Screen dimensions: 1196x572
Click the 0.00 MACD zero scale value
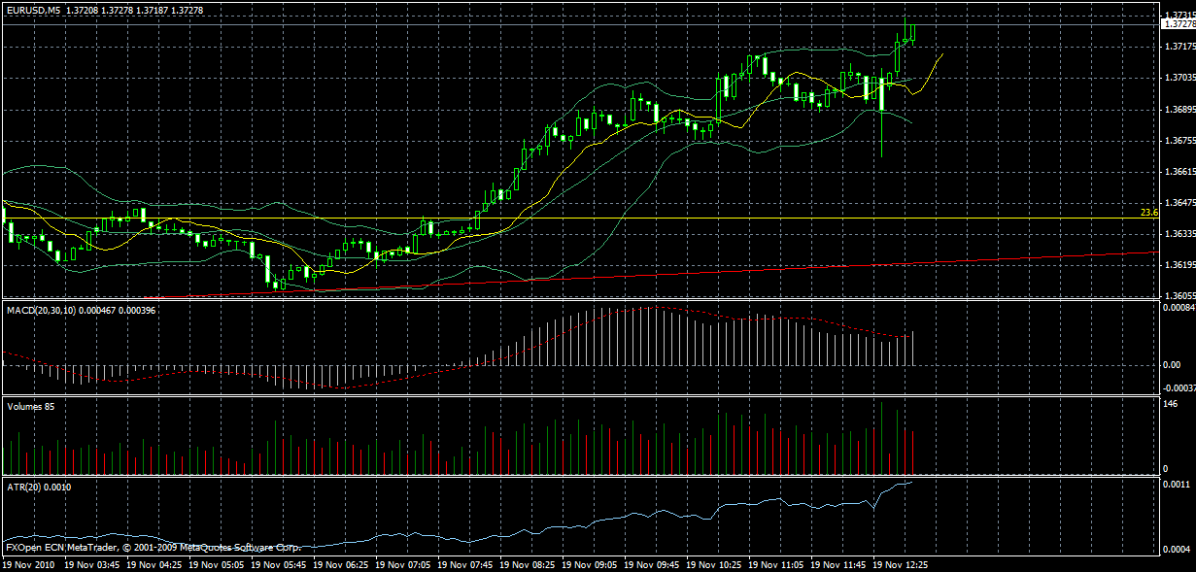1172,365
